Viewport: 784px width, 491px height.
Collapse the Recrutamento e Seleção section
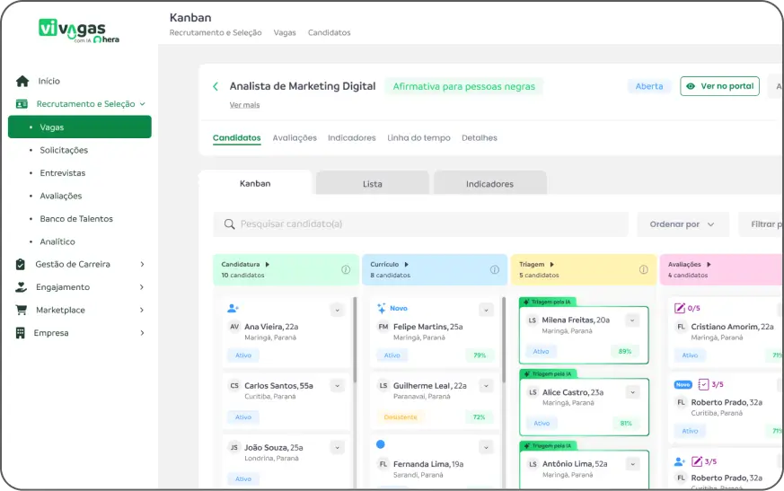(x=142, y=104)
